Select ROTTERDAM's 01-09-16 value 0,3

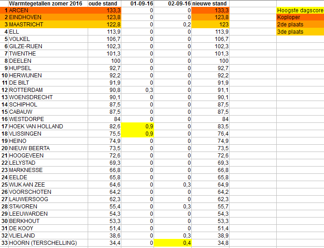(137, 90)
